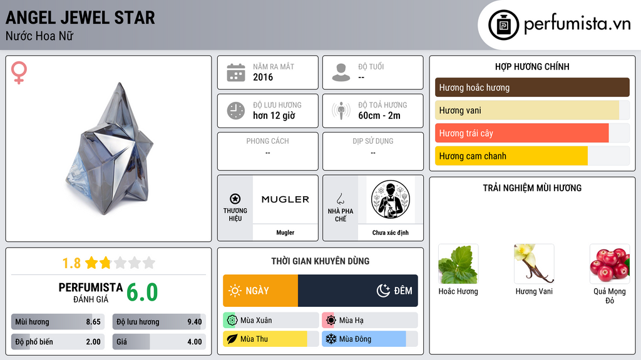
Task: Select the Hoắc Hương patchouli leaf thumbnail
Action: point(458,264)
